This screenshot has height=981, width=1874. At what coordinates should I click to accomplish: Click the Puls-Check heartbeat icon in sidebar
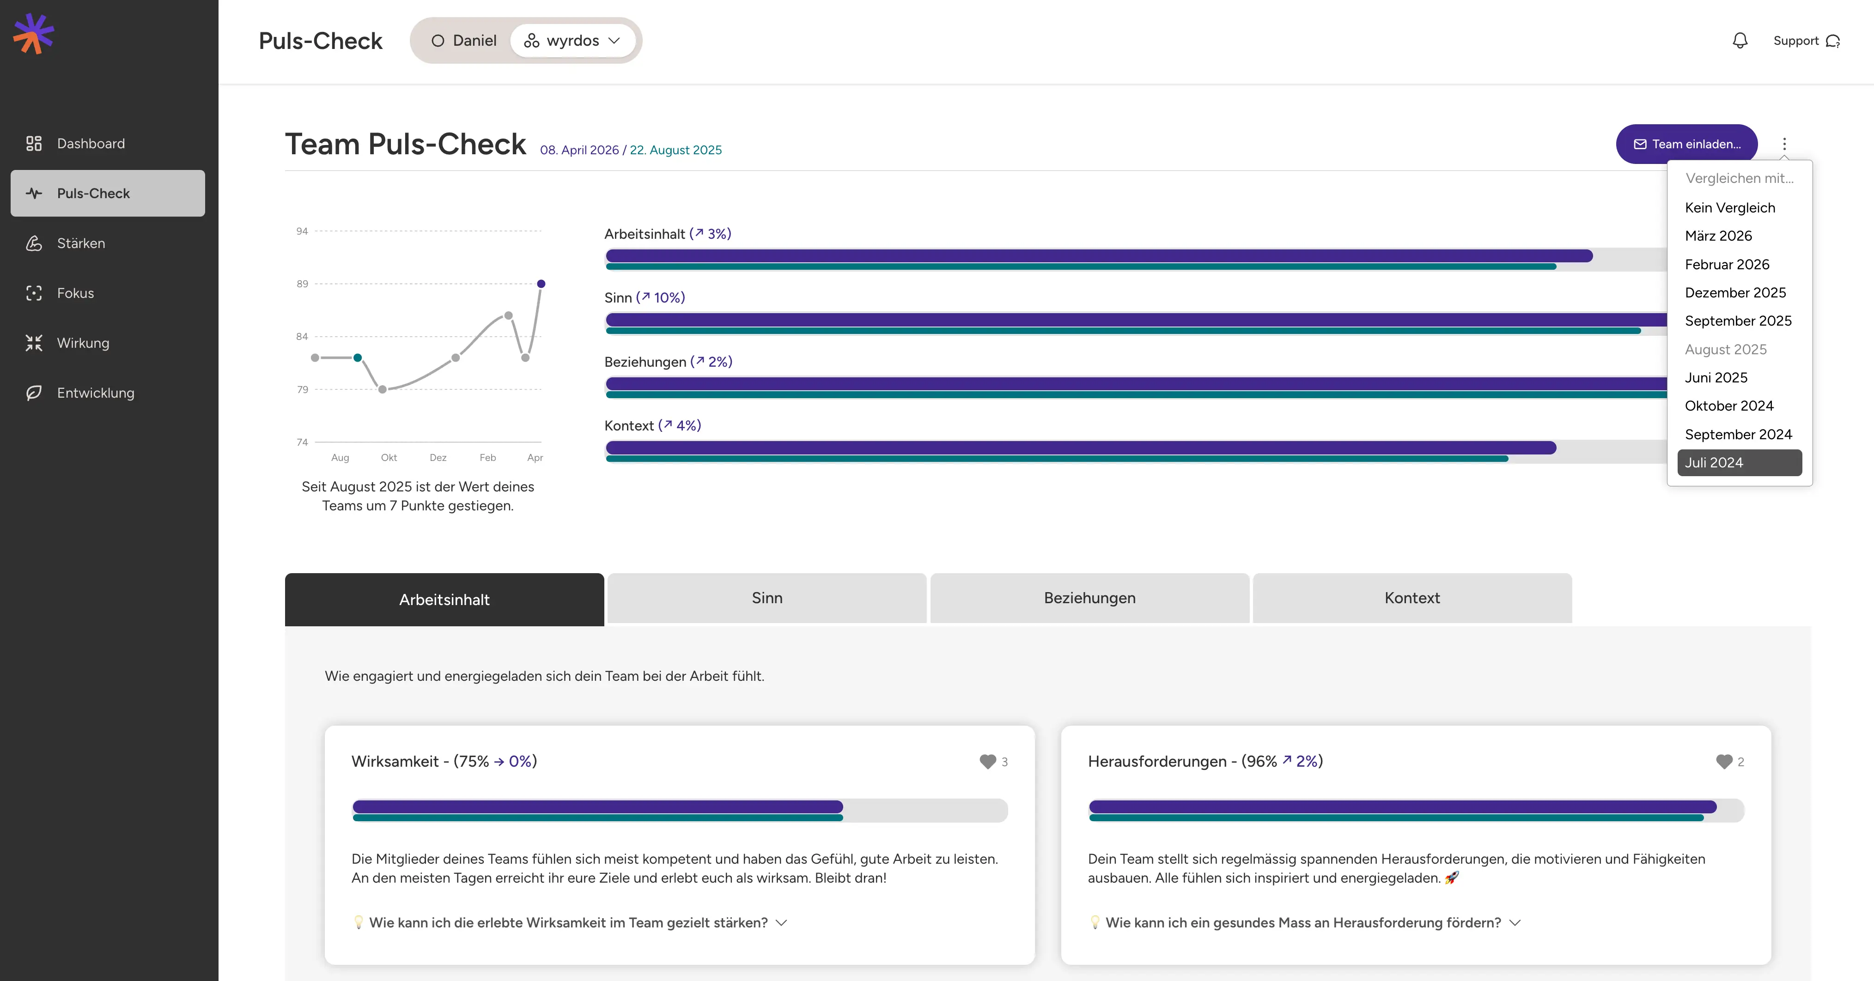33,194
